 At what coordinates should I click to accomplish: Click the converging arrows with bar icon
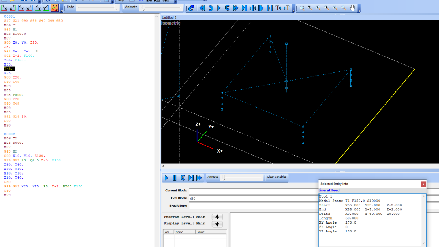pos(252,8)
